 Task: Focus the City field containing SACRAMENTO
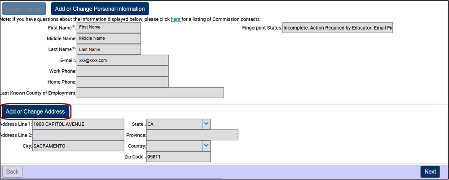tap(78, 146)
